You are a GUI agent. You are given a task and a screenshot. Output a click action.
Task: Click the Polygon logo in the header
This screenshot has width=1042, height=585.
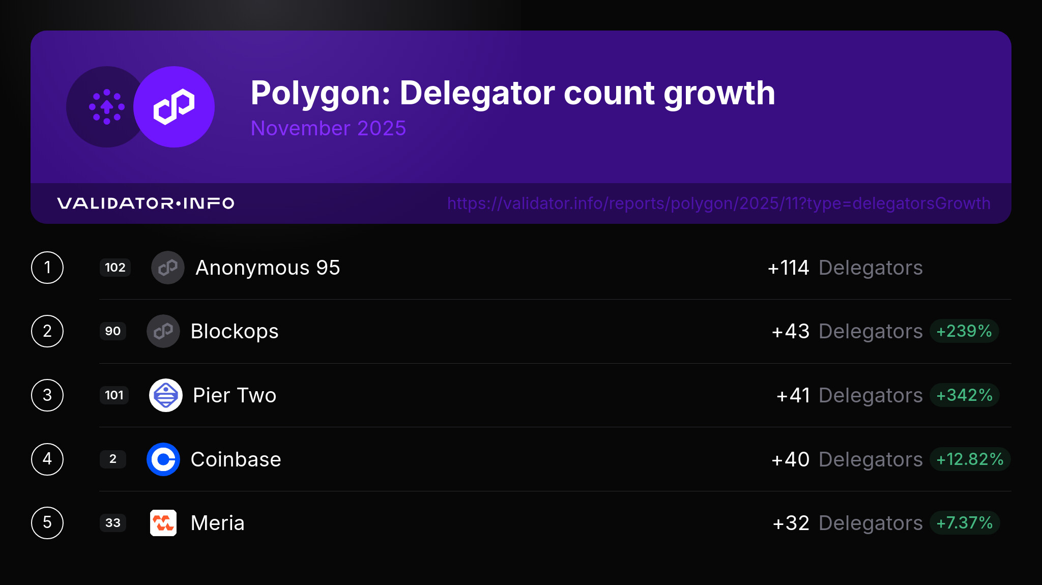point(174,107)
